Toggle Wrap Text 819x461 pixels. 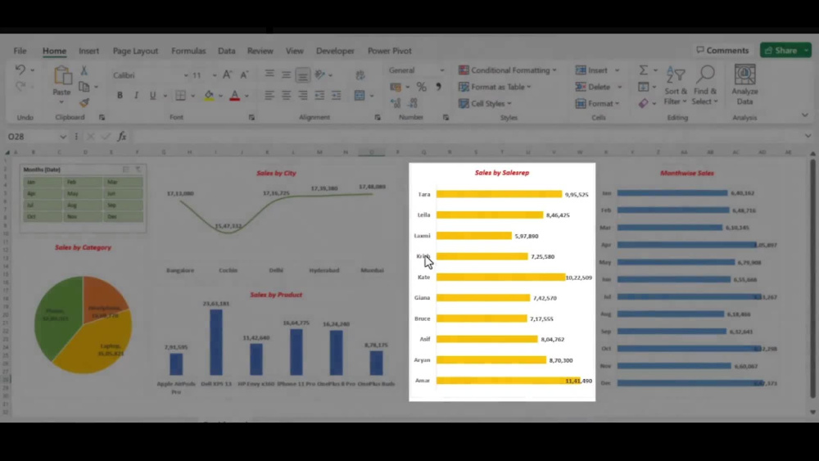point(360,75)
